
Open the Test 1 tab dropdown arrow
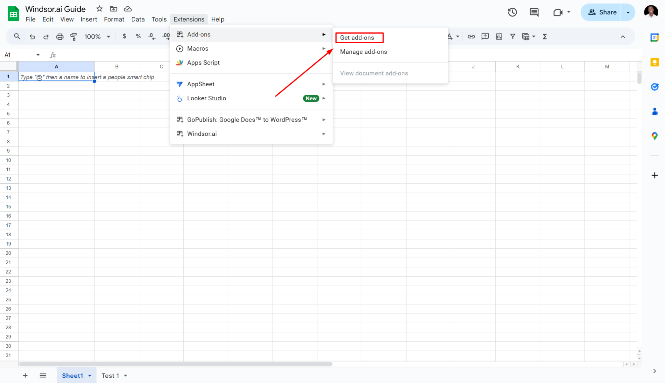click(x=126, y=376)
